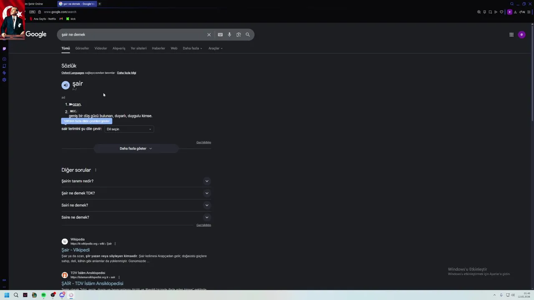Start voice search with microphone
The image size is (534, 300).
[x=229, y=35]
